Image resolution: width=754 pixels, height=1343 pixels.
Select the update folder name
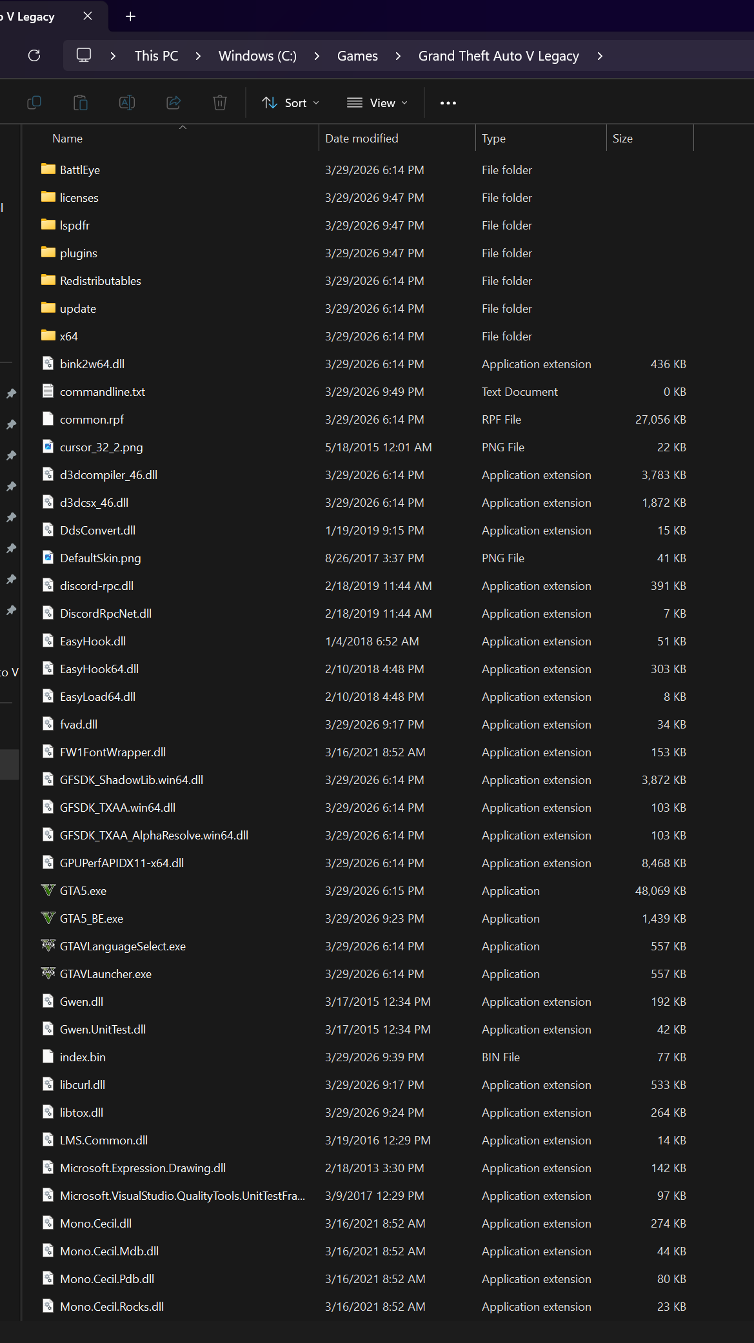click(78, 308)
